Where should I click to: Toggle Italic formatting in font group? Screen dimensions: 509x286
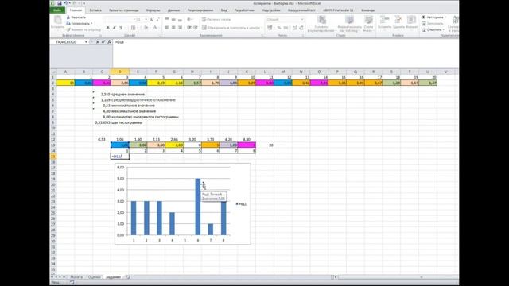click(x=115, y=28)
